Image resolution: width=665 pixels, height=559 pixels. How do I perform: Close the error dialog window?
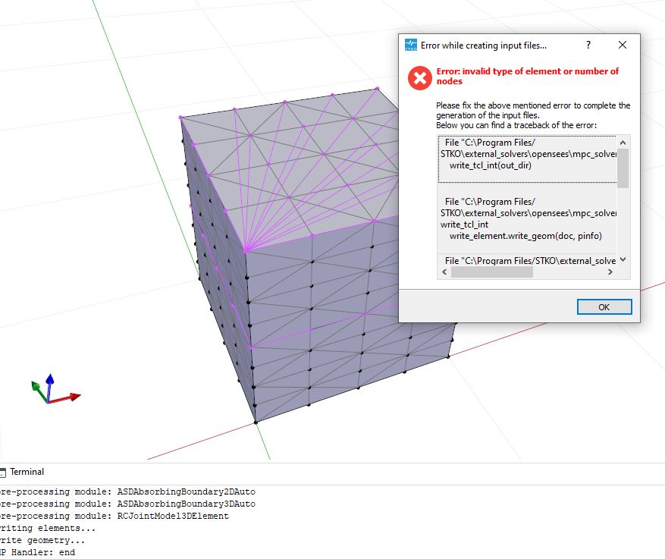tap(623, 45)
